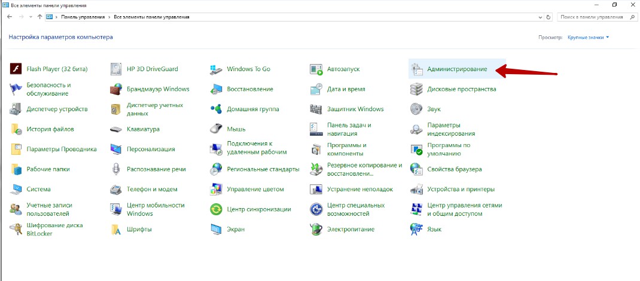Open the Диспетчер устройств icon

pyautogui.click(x=16, y=109)
